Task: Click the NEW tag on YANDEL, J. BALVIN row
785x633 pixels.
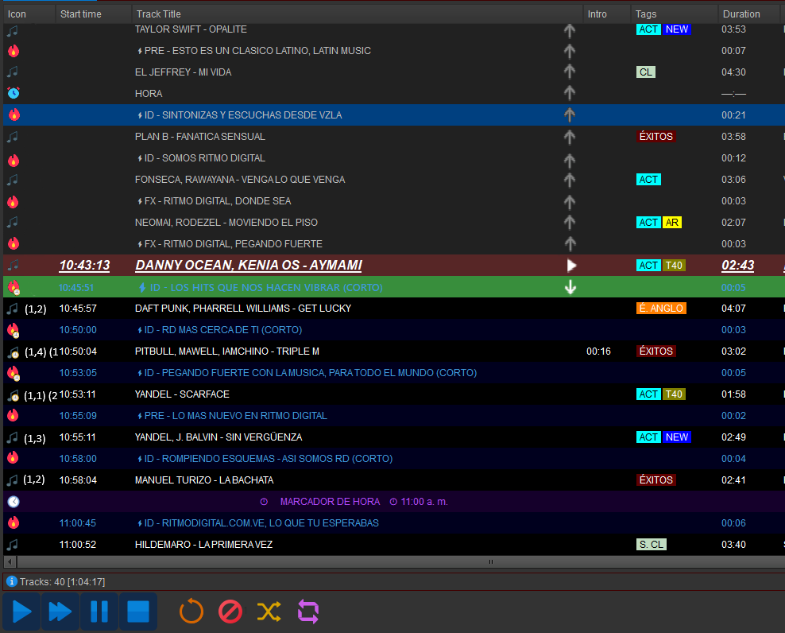Action: pyautogui.click(x=677, y=437)
